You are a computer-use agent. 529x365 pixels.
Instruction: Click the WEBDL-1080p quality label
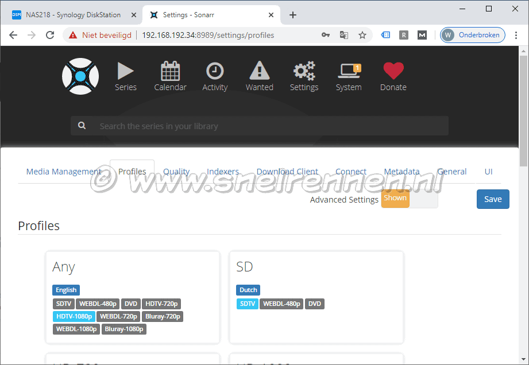pyautogui.click(x=76, y=329)
